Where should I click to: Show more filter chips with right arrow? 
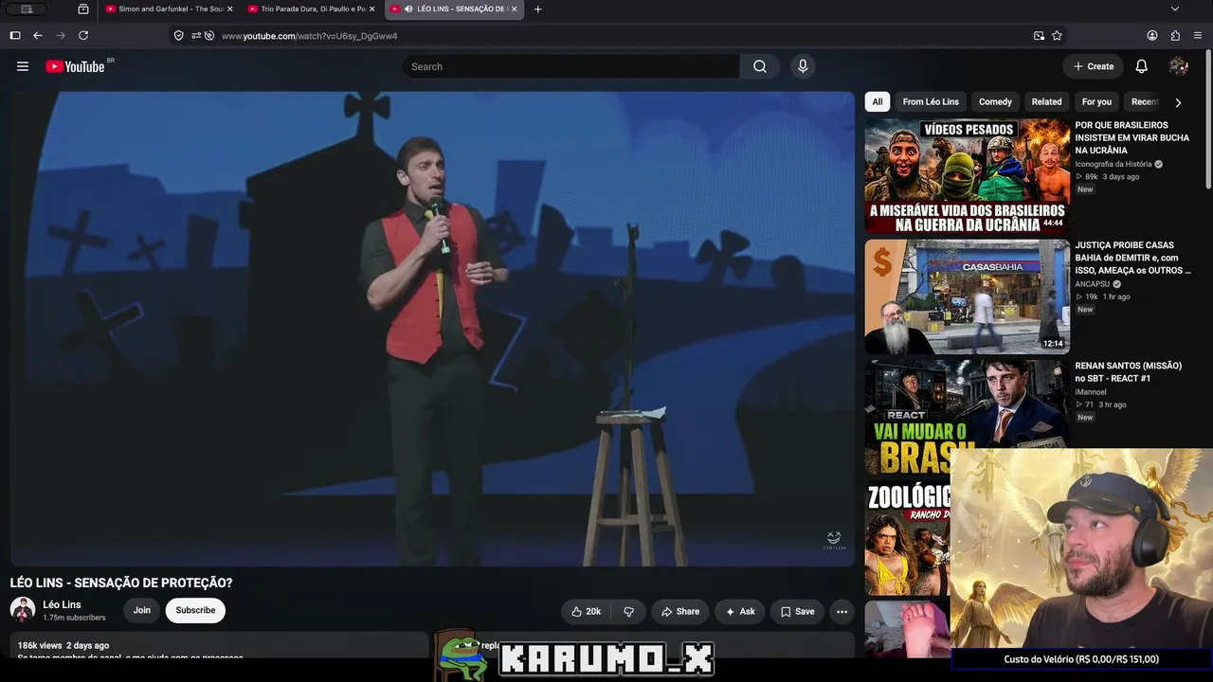coord(1178,102)
